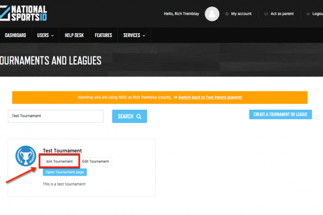The height and width of the screenshot is (215, 323).
Task: Click the Search button
Action: coord(130,117)
